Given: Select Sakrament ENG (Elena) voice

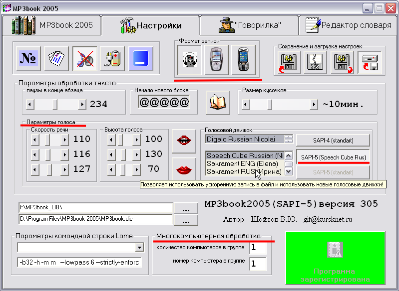Looking at the screenshot, I should coord(245,163).
